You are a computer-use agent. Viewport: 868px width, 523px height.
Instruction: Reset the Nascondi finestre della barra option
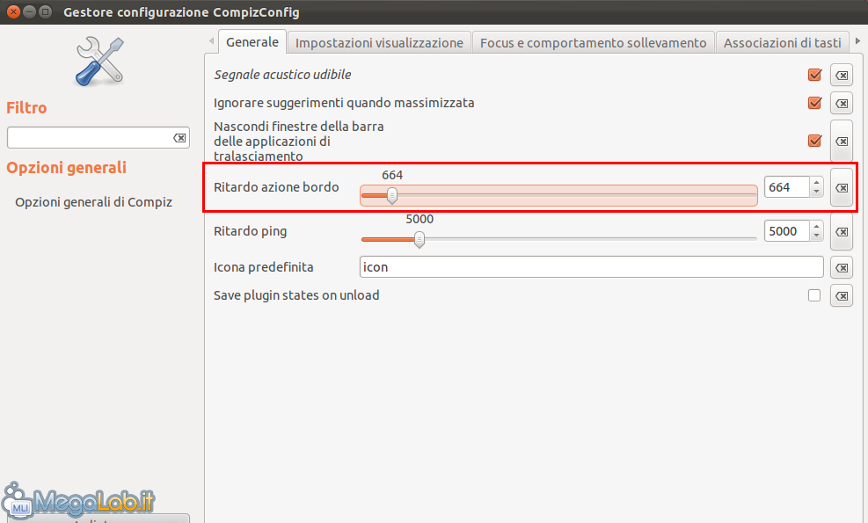pos(842,142)
